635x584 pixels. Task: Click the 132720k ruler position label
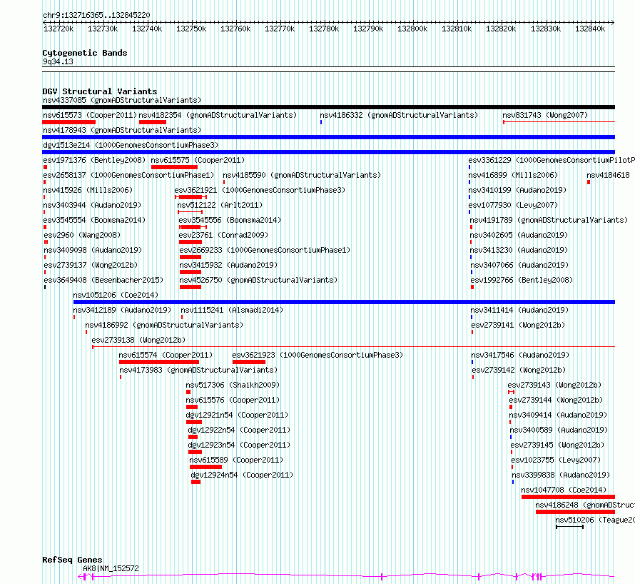[59, 29]
